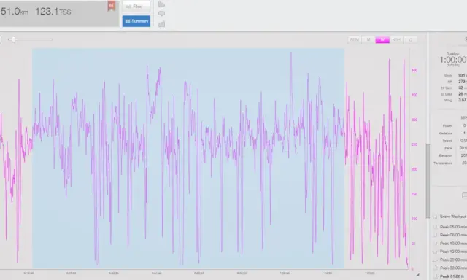
Task: Click the Pace row label
Action: [x=448, y=148]
